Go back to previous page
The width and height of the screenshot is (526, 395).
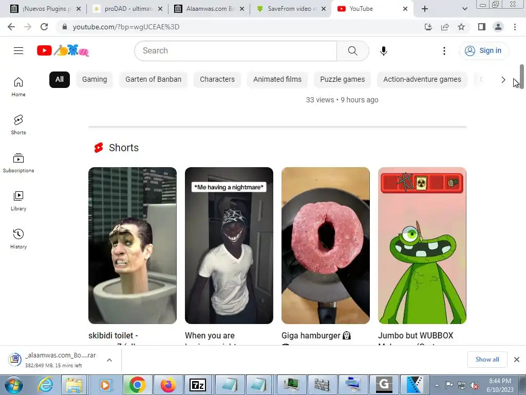click(x=11, y=27)
